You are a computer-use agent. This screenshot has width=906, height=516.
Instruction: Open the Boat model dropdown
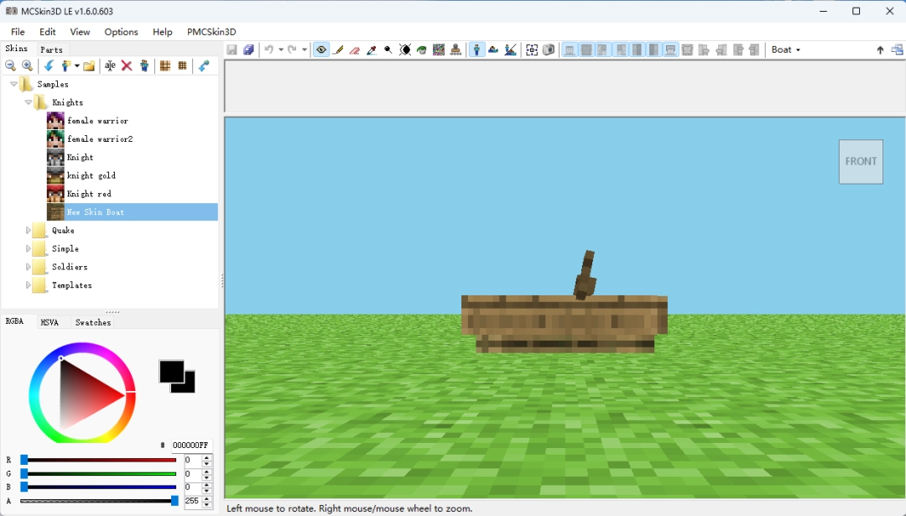click(x=785, y=50)
